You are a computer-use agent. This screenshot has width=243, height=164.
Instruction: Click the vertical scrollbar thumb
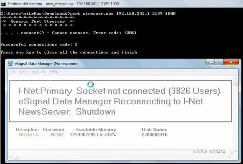click(236, 83)
